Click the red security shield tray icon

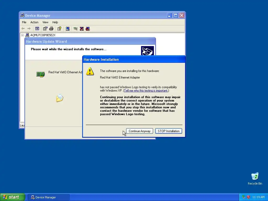249,197
